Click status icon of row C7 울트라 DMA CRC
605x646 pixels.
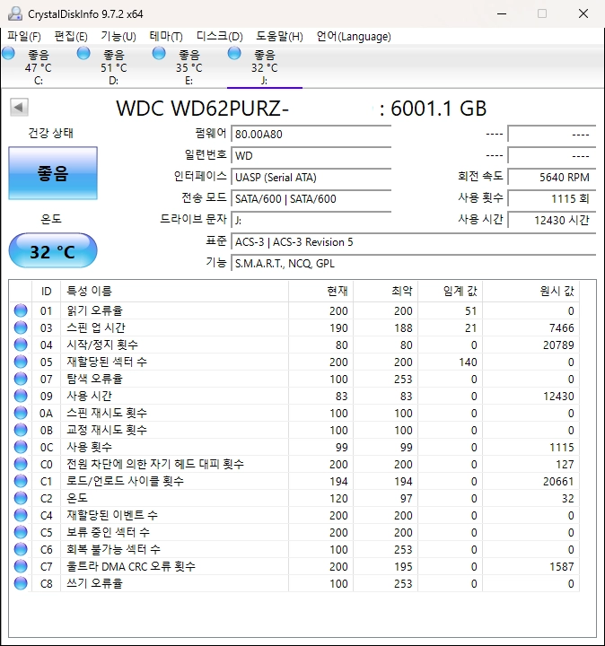(21, 566)
